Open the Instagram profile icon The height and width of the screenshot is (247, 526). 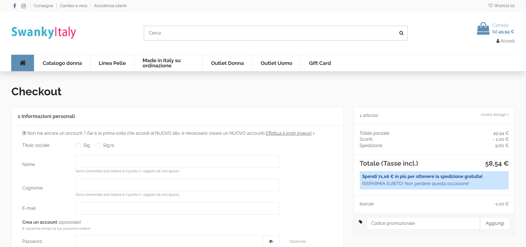click(x=24, y=6)
